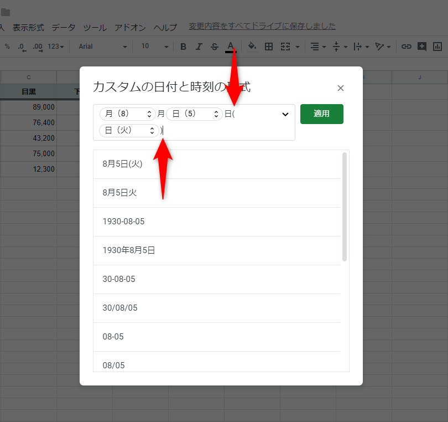Select the 8月5日(火) format
The height and width of the screenshot is (422, 448).
point(217,164)
